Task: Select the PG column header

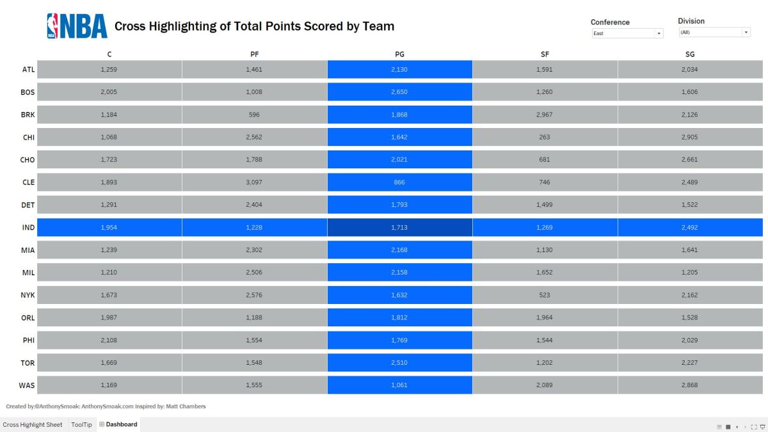Action: (399, 54)
